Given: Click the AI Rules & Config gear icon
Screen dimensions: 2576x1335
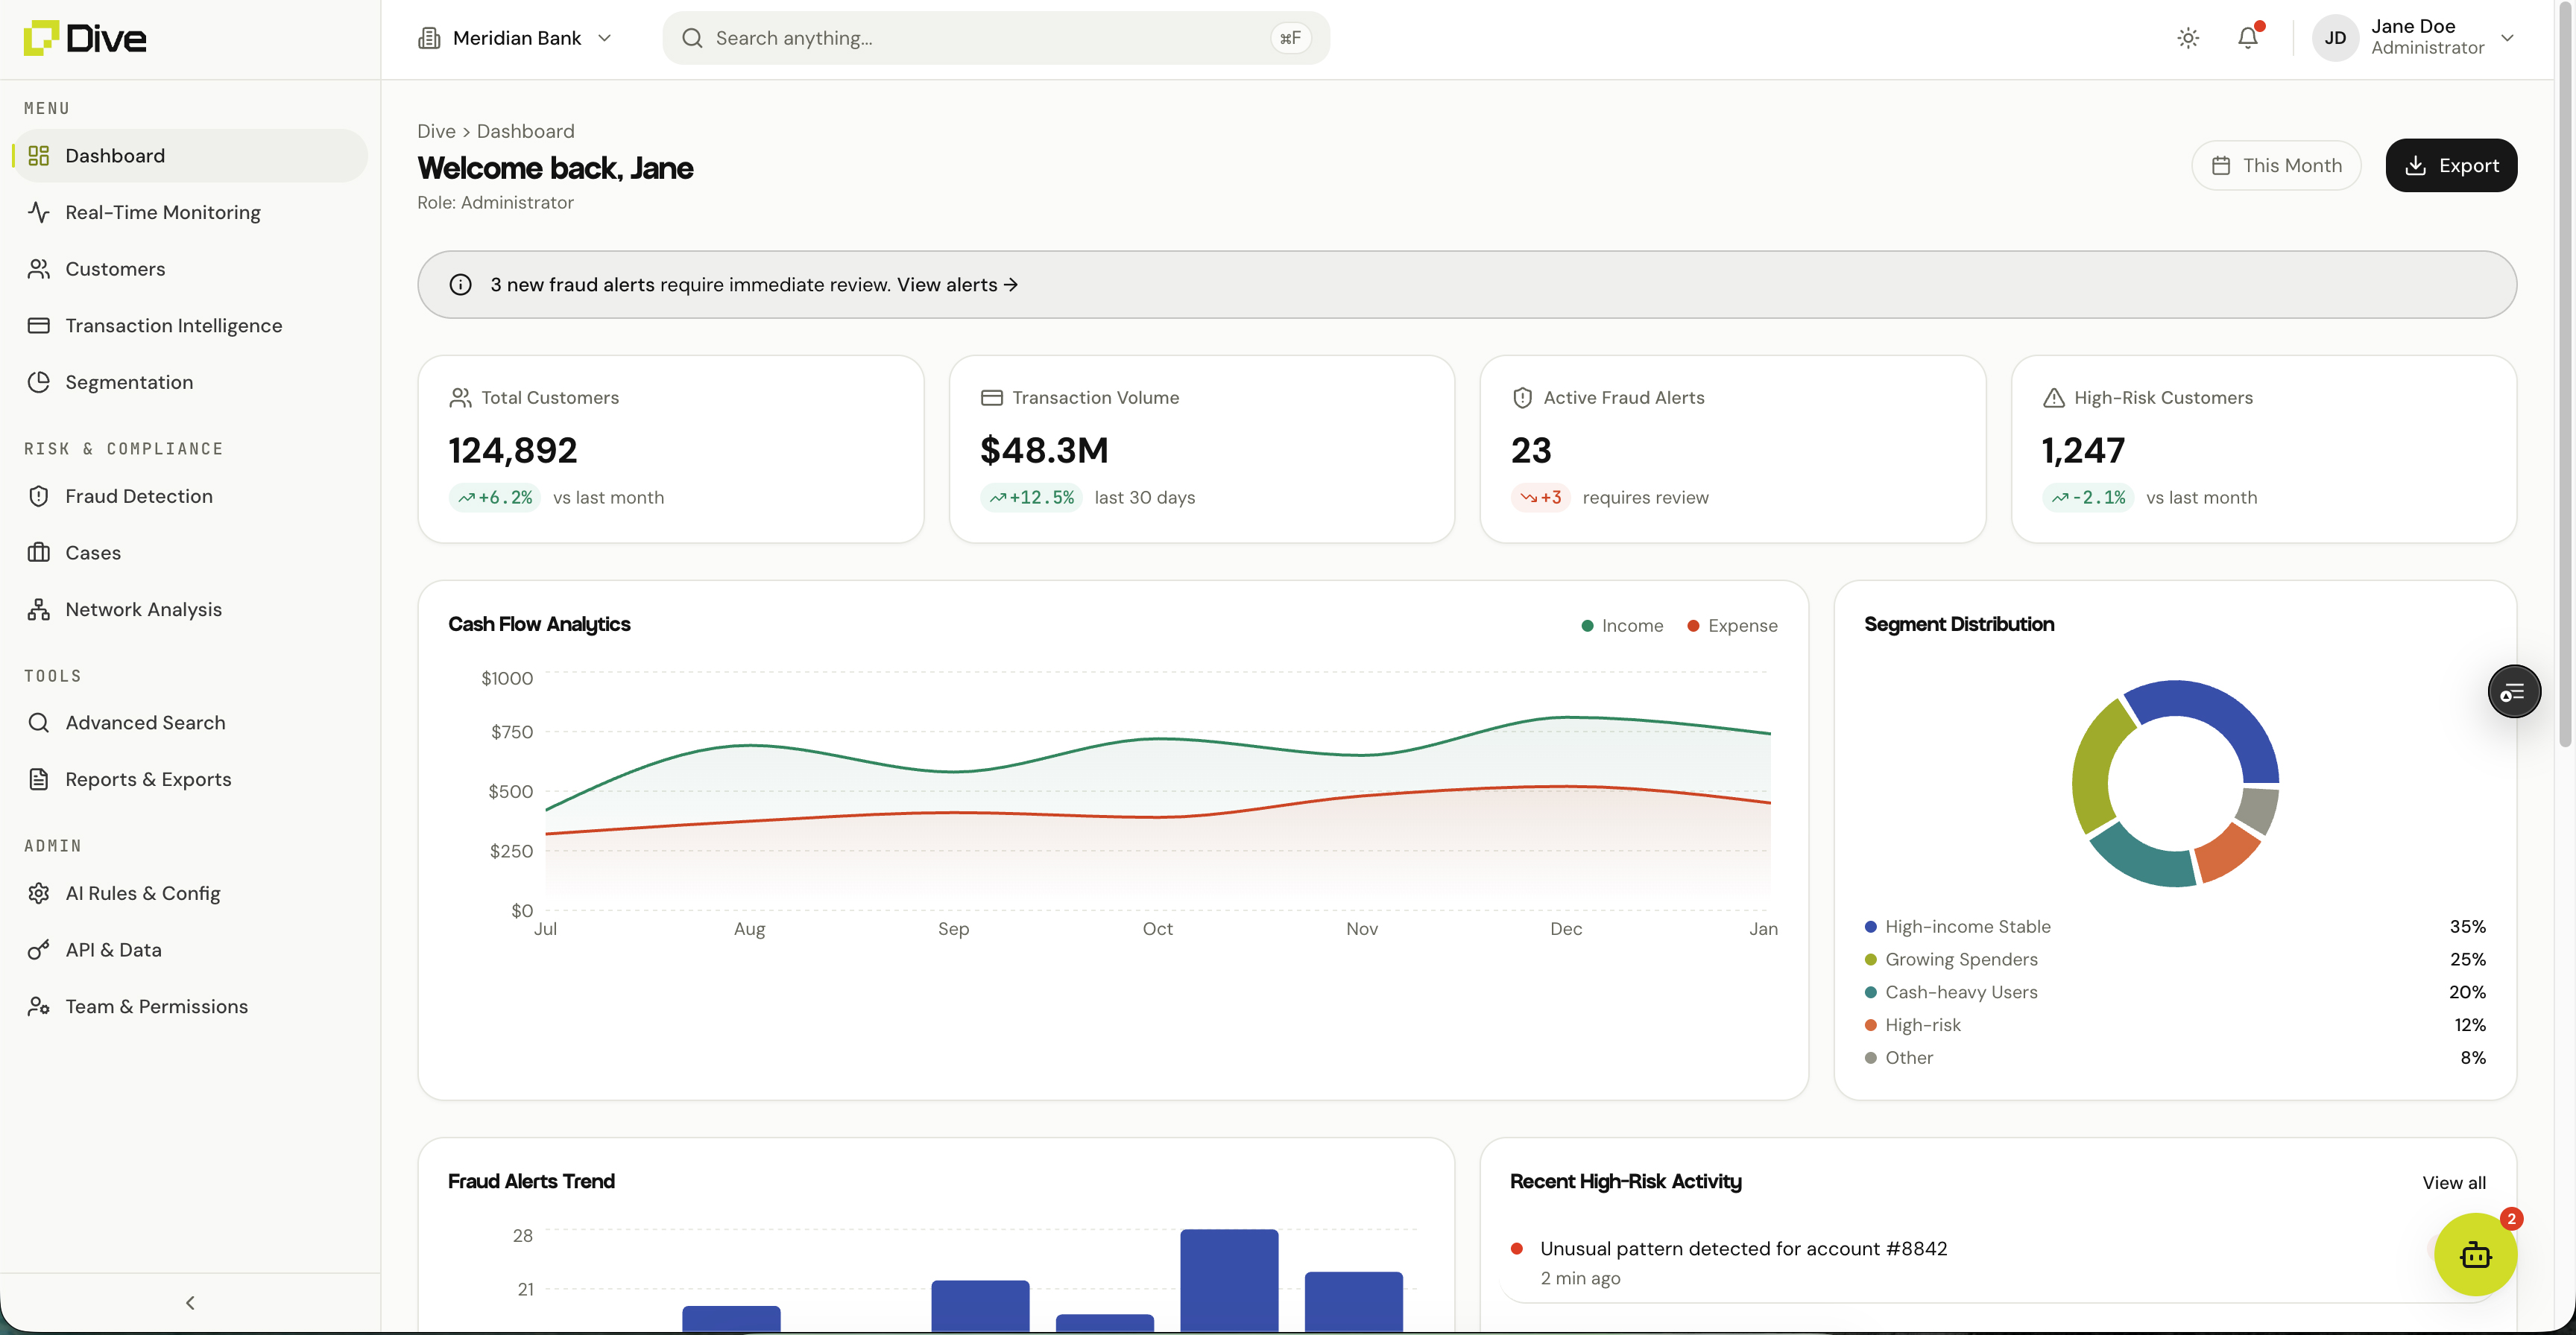Looking at the screenshot, I should click(x=39, y=893).
